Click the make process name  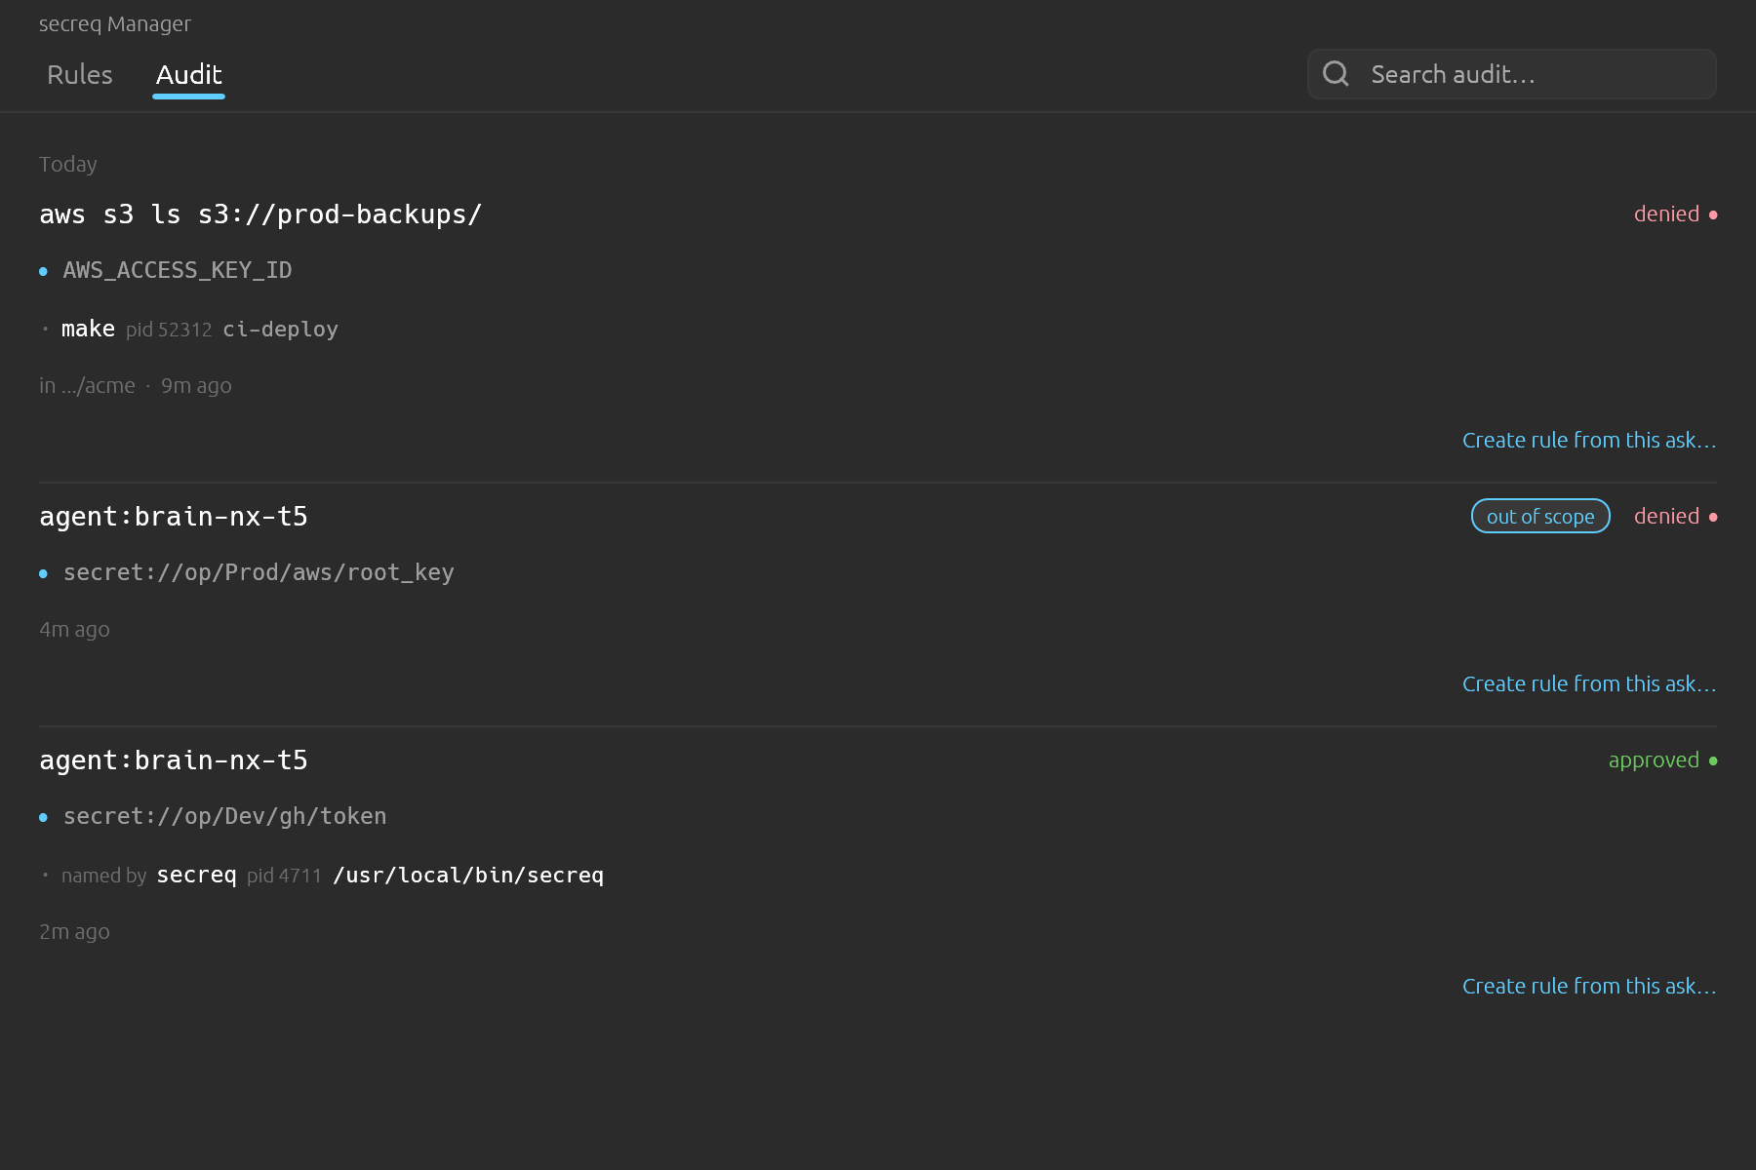point(88,329)
